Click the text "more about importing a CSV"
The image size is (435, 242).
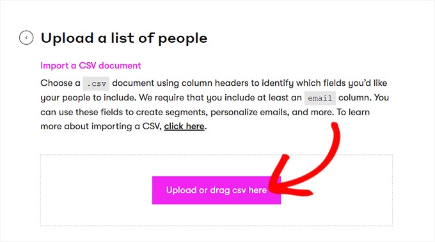tap(100, 126)
